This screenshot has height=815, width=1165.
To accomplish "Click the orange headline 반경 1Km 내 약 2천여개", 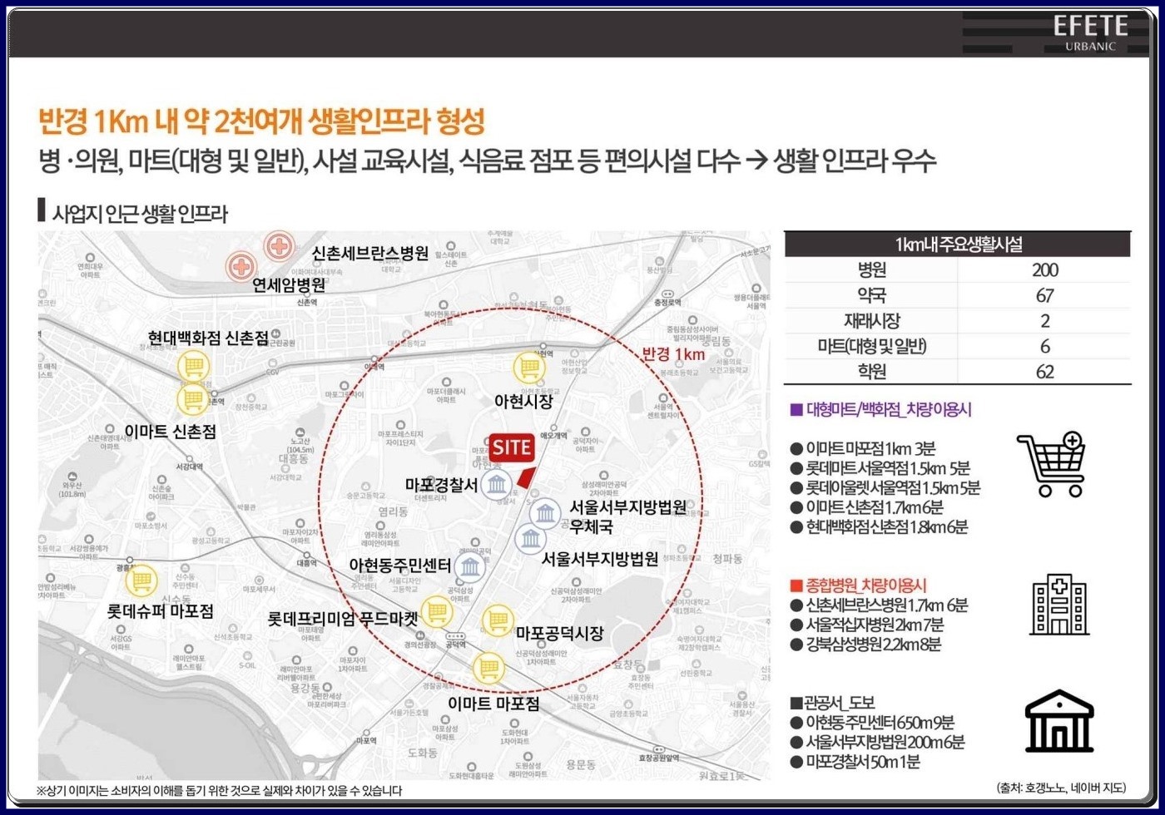I will click(x=262, y=123).
